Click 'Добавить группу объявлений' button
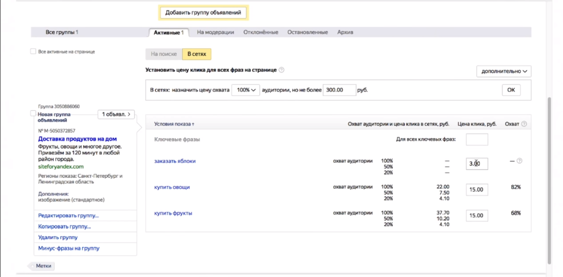This screenshot has height=277, width=563. point(203,13)
